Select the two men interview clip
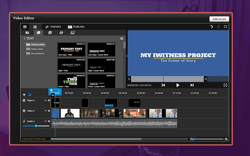250x156 pixels. (x=134, y=113)
